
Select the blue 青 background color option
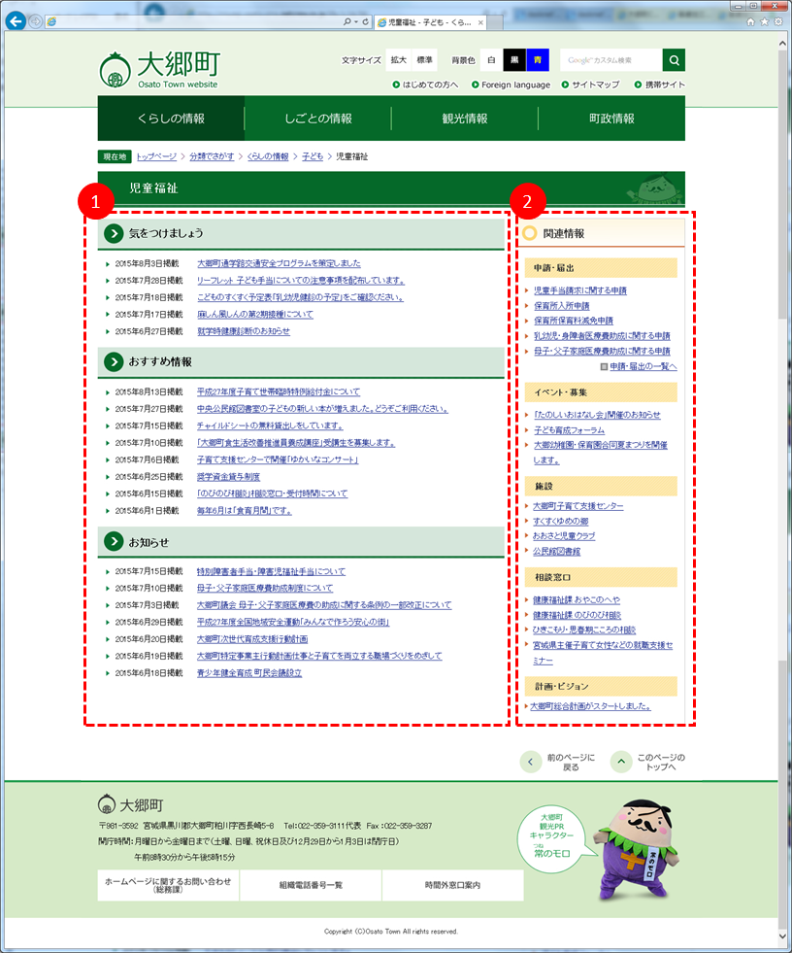click(538, 60)
